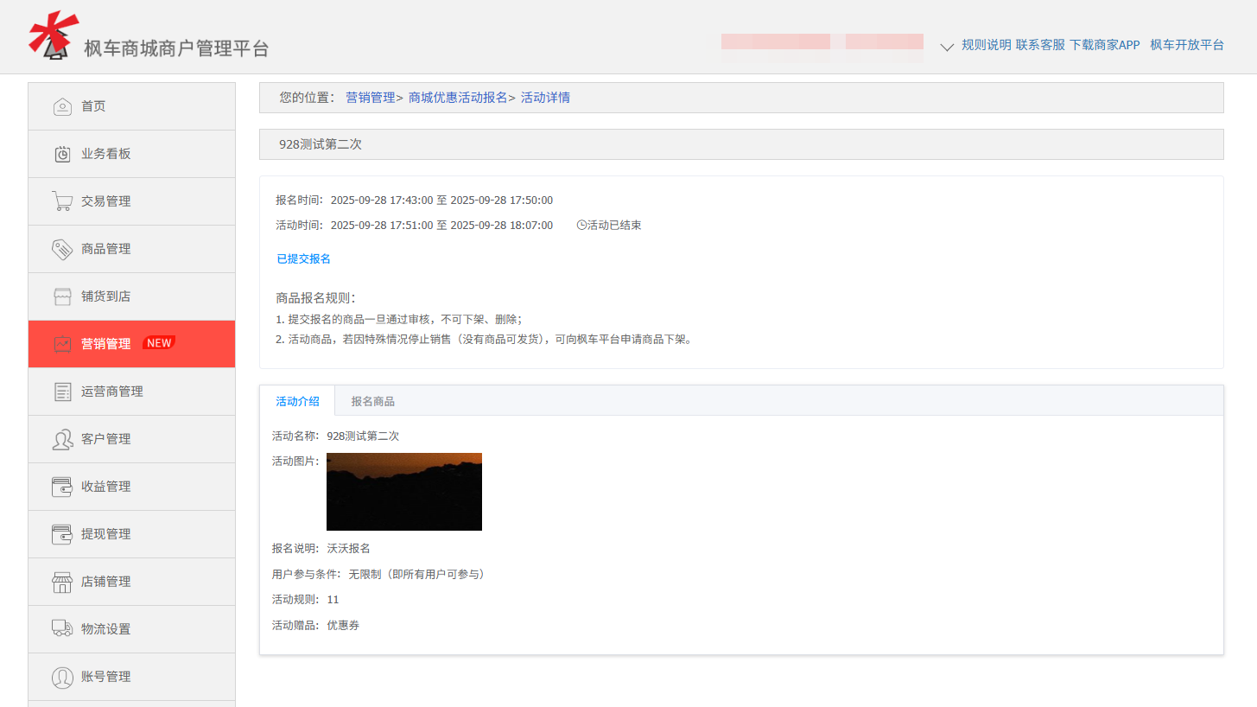The image size is (1257, 707).
Task: Open the 规则说明 link
Action: click(985, 45)
